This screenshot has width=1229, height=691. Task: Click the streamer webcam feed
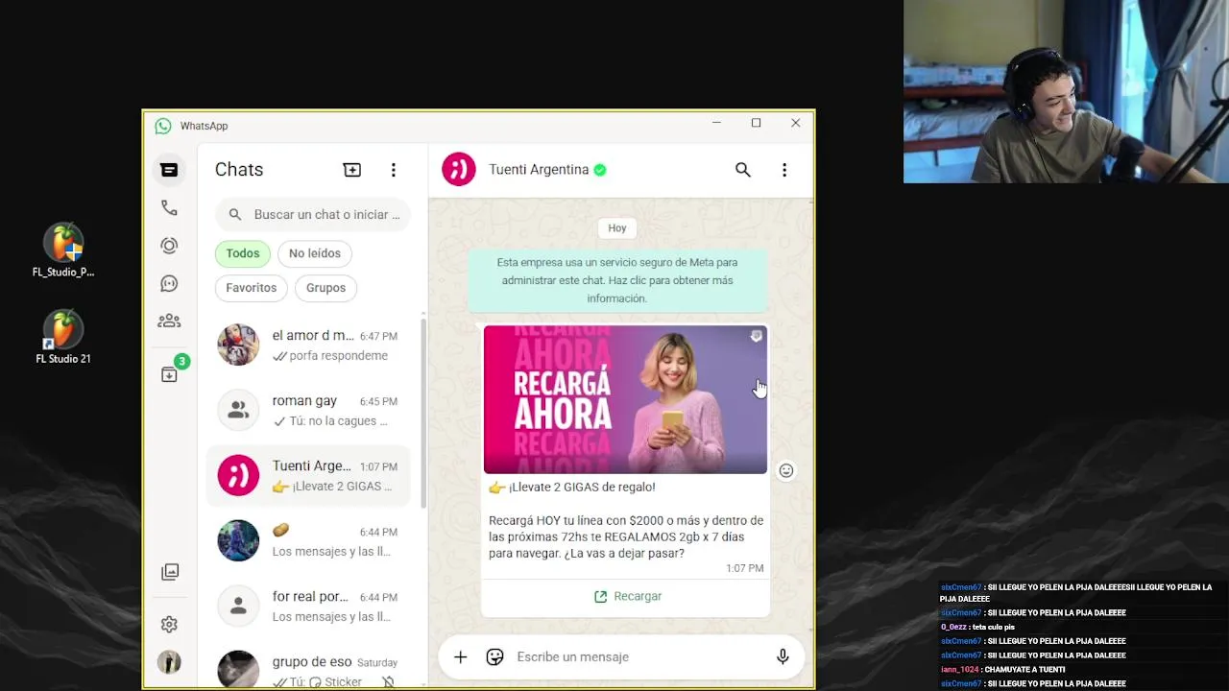1066,91
